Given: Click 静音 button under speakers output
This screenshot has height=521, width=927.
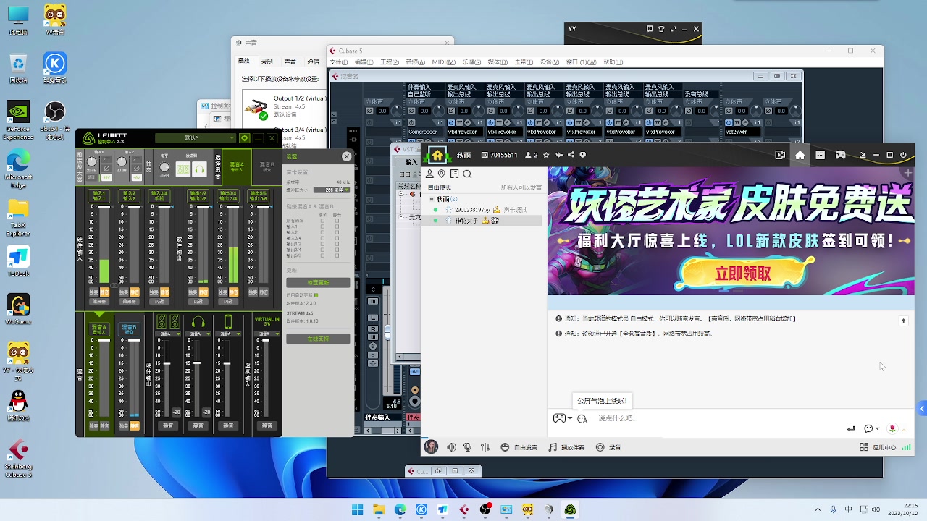Looking at the screenshot, I should pos(168,425).
